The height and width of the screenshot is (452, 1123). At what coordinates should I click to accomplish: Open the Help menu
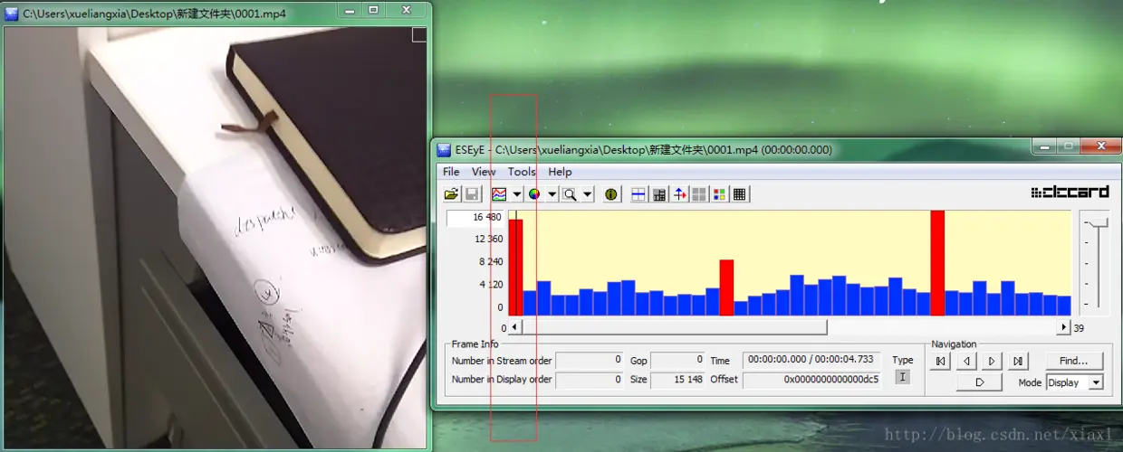pyautogui.click(x=560, y=172)
